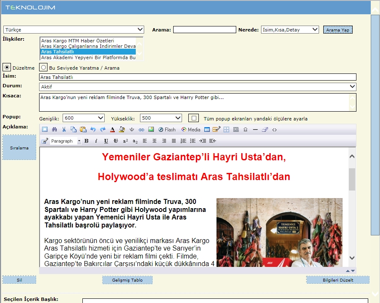Copy the selected content
Screen dimensions: 380x303
pyautogui.click(x=74, y=130)
